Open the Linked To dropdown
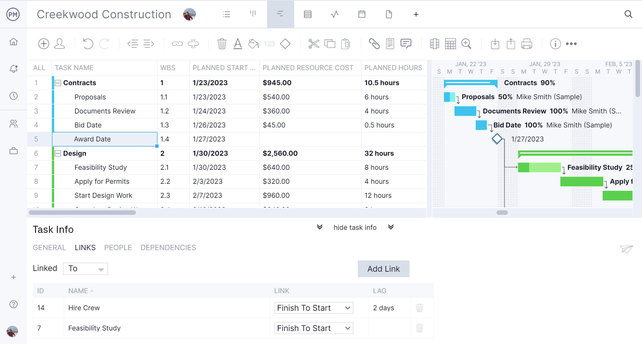 point(85,268)
